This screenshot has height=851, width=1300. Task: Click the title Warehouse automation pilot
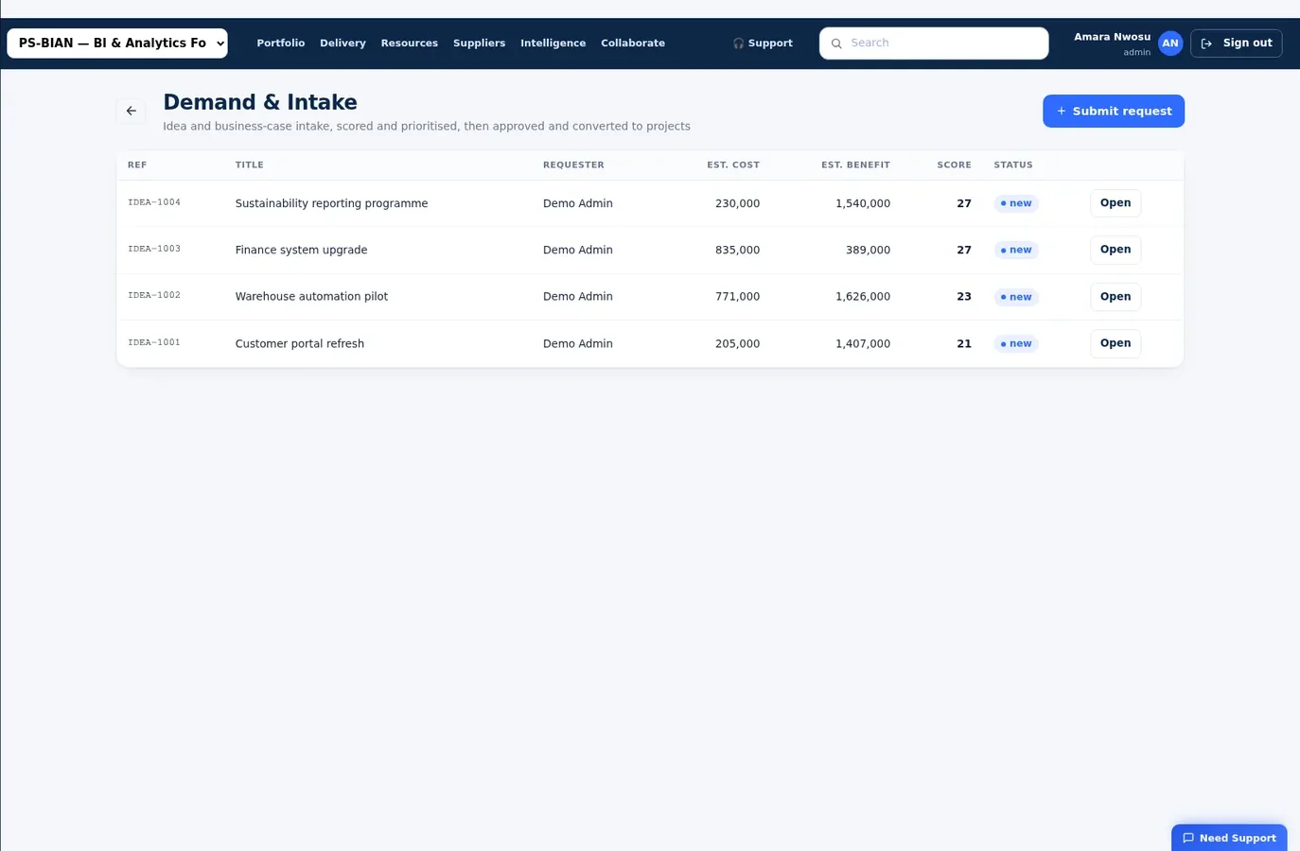311,297
